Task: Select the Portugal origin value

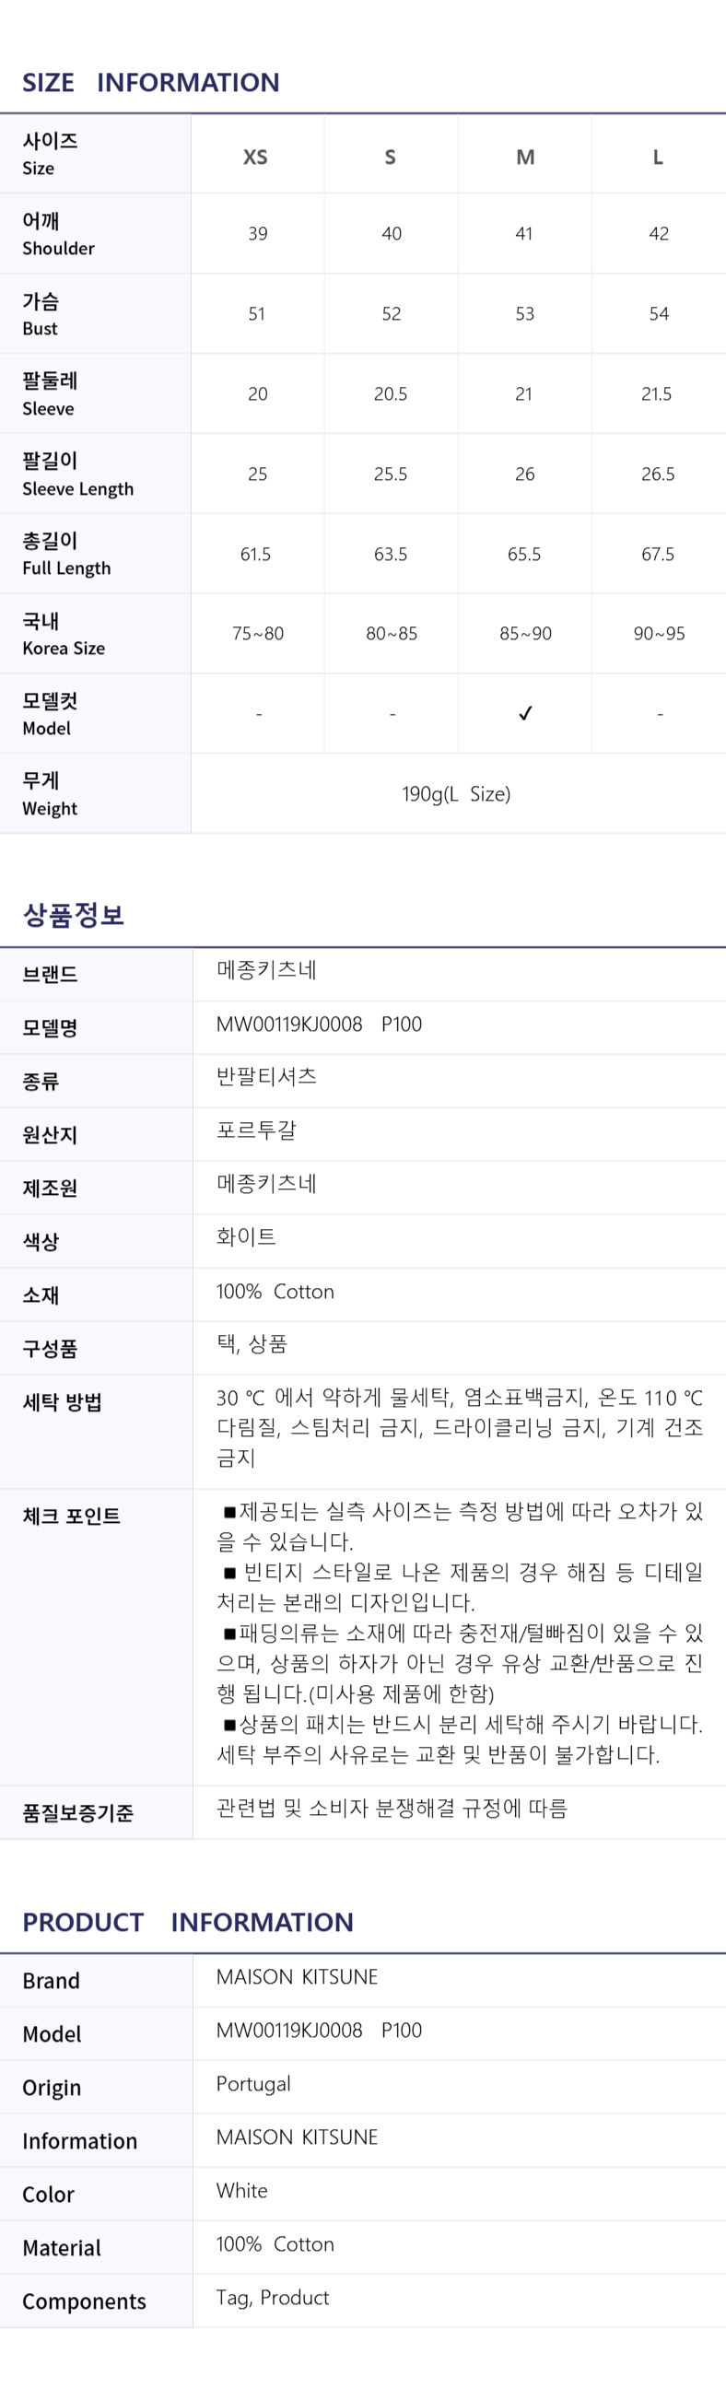Action: pos(253,2084)
